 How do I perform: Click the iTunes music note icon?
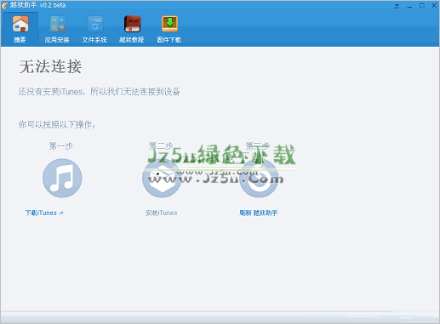click(x=62, y=178)
